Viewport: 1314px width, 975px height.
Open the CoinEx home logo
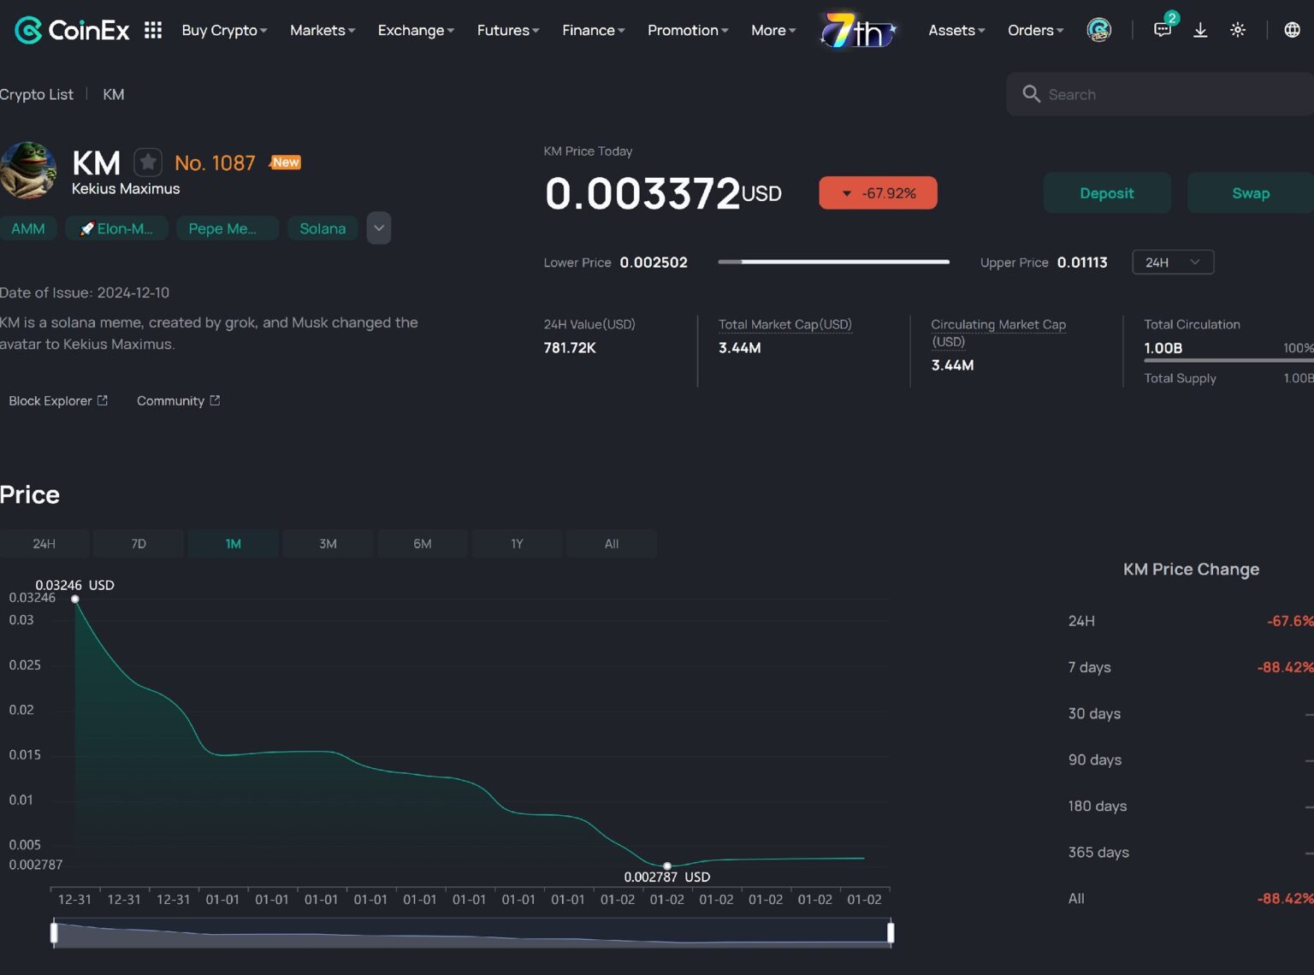tap(71, 30)
